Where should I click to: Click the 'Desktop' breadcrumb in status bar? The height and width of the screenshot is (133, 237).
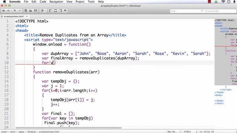(x=31, y=132)
